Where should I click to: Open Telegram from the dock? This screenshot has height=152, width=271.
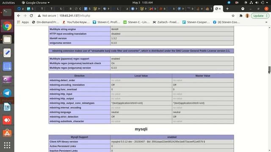click(x=7, y=93)
